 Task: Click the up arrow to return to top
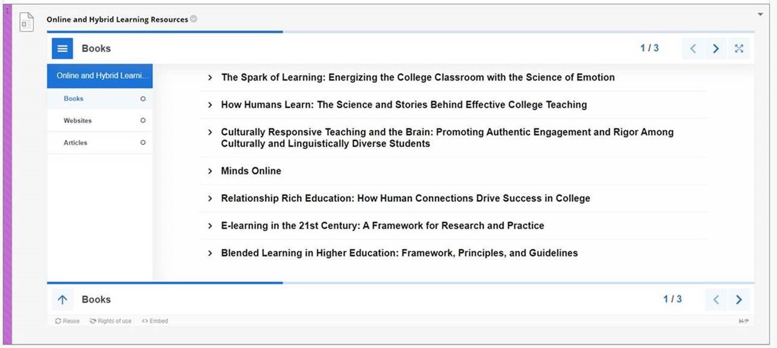coord(63,299)
